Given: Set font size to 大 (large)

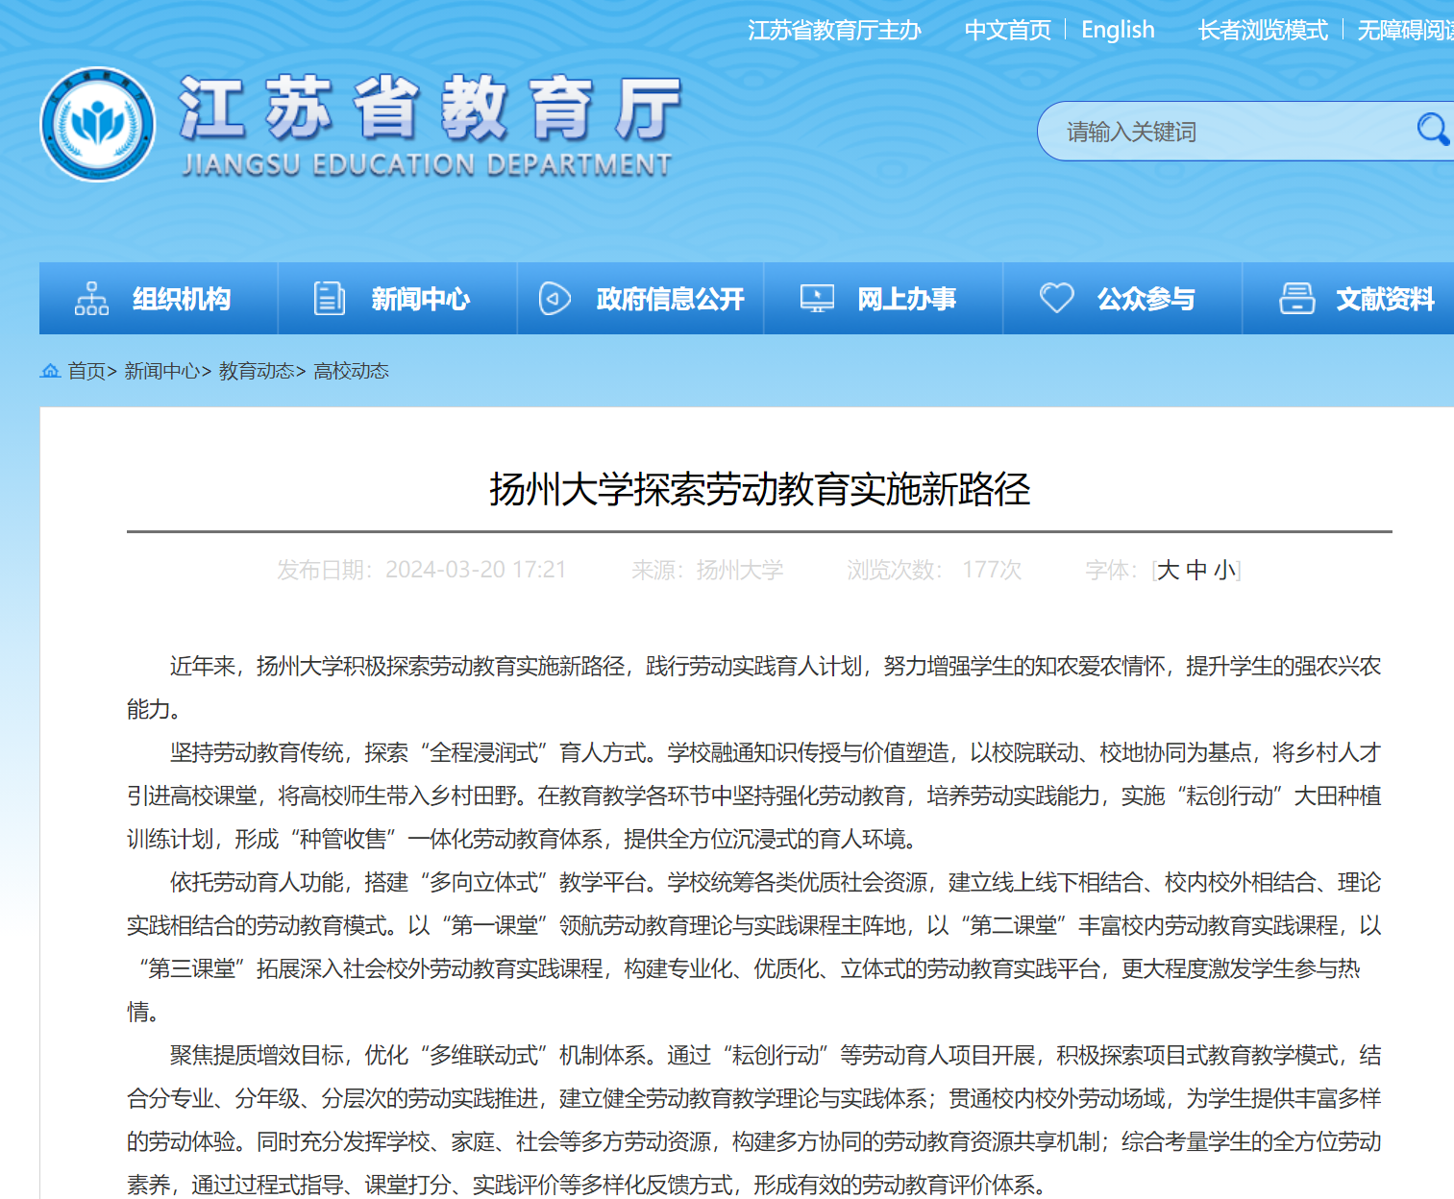Looking at the screenshot, I should pos(1168,571).
